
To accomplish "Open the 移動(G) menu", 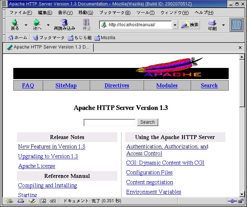I will [86, 13].
